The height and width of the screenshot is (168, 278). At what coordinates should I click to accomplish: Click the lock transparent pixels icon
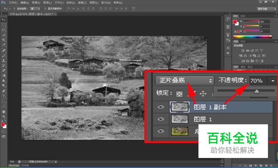[x=178, y=93]
